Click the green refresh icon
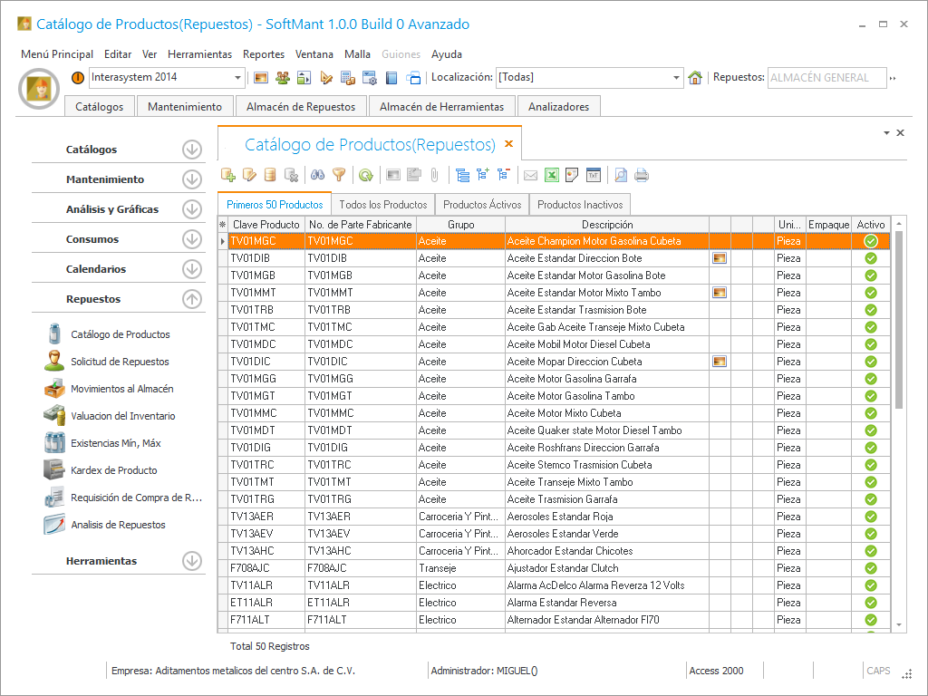This screenshot has width=928, height=696. tap(365, 175)
